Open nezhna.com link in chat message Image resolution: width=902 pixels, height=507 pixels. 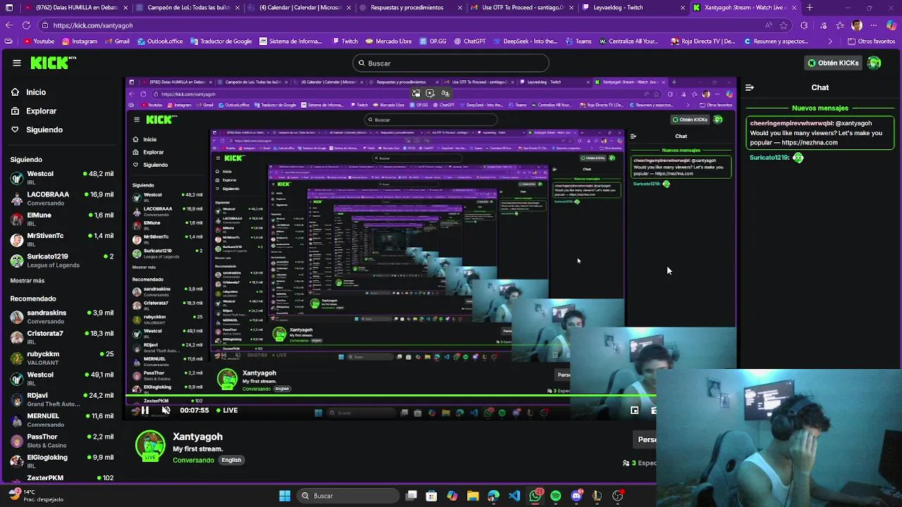click(809, 142)
